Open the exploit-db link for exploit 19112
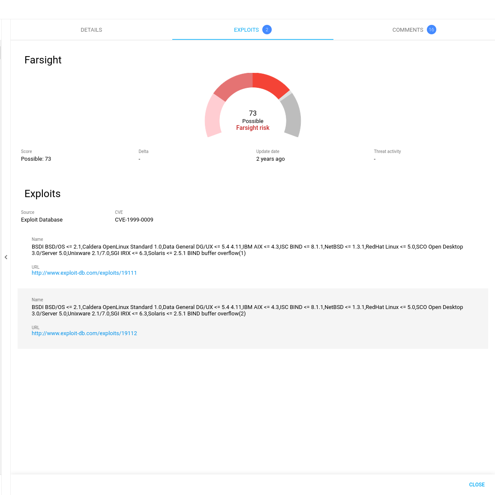The image size is (495, 495). pyautogui.click(x=84, y=333)
